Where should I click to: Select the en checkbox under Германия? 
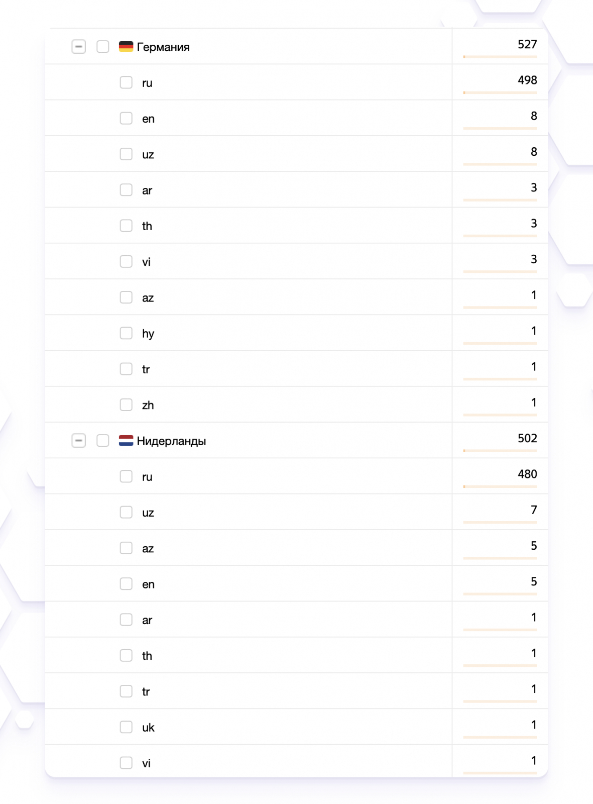tap(126, 118)
